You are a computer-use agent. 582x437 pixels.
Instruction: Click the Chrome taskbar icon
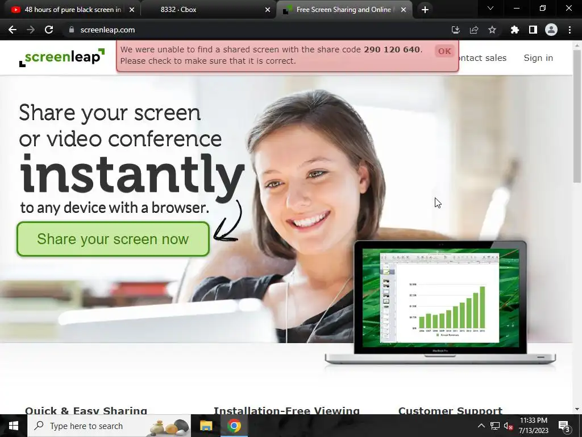(234, 426)
